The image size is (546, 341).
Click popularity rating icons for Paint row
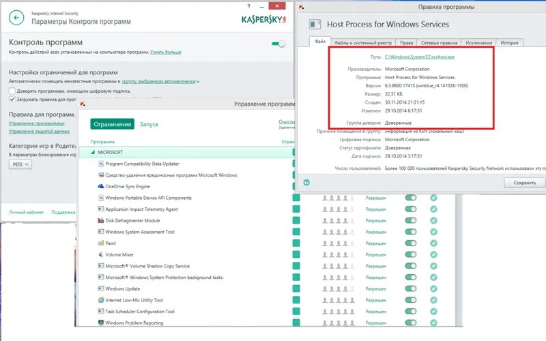click(x=338, y=243)
